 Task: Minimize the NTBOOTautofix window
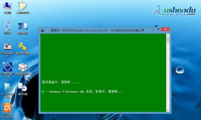153,30
